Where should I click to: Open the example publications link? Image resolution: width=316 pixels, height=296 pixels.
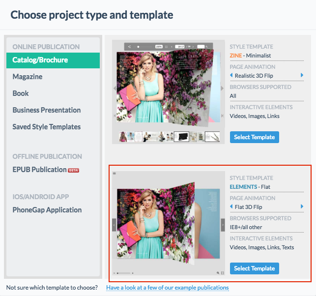click(167, 288)
